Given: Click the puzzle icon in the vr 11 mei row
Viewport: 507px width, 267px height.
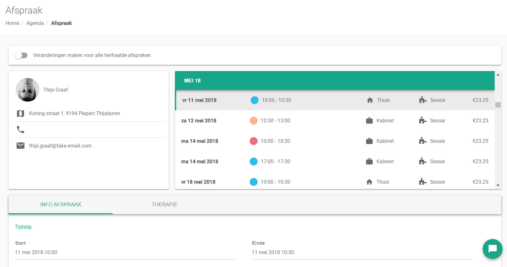Looking at the screenshot, I should point(423,100).
